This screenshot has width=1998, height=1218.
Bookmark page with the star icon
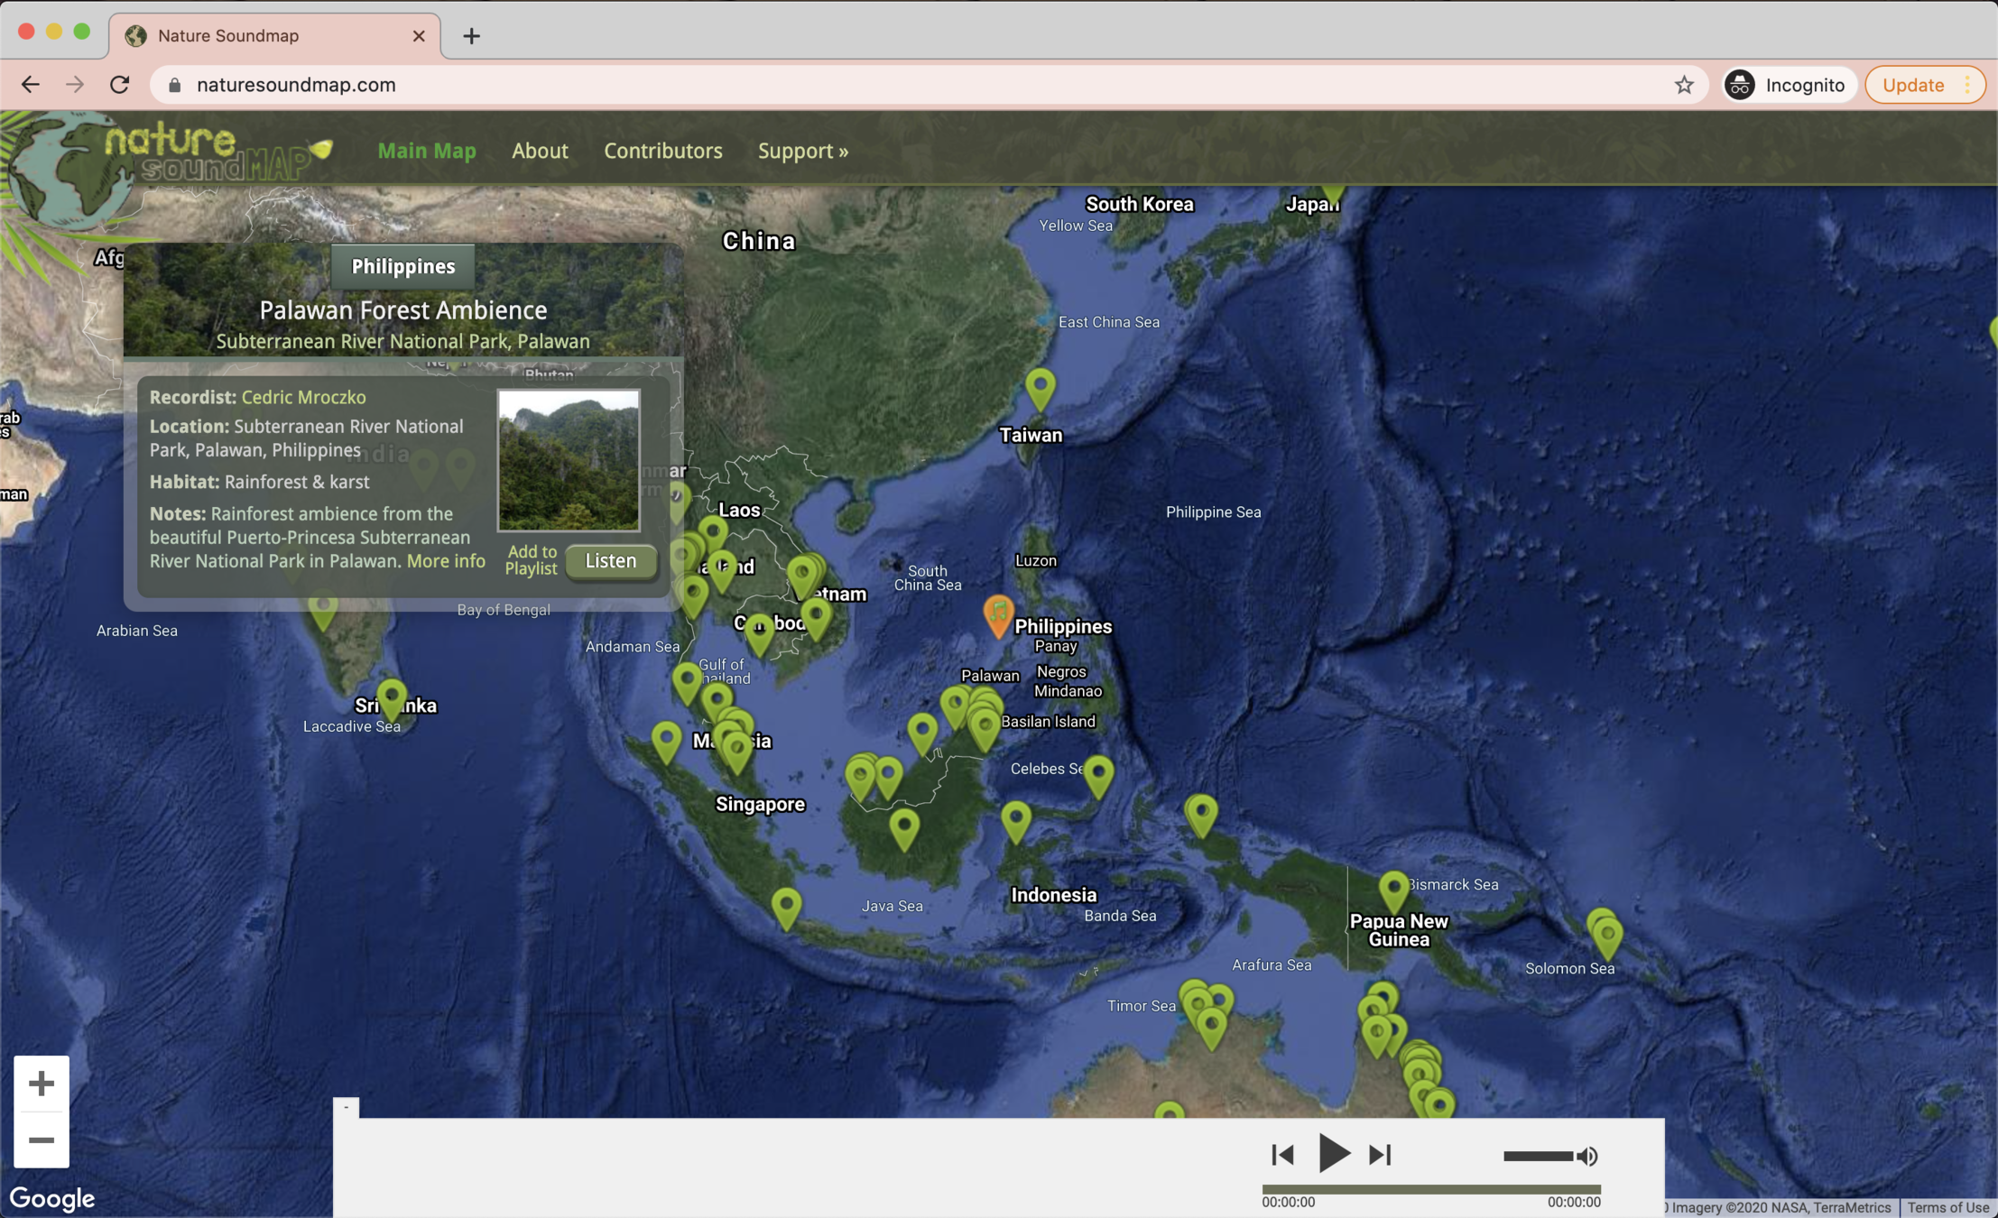pos(1684,85)
